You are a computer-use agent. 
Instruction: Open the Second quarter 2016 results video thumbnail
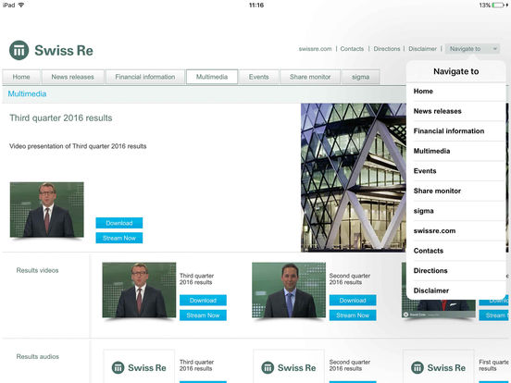289,290
